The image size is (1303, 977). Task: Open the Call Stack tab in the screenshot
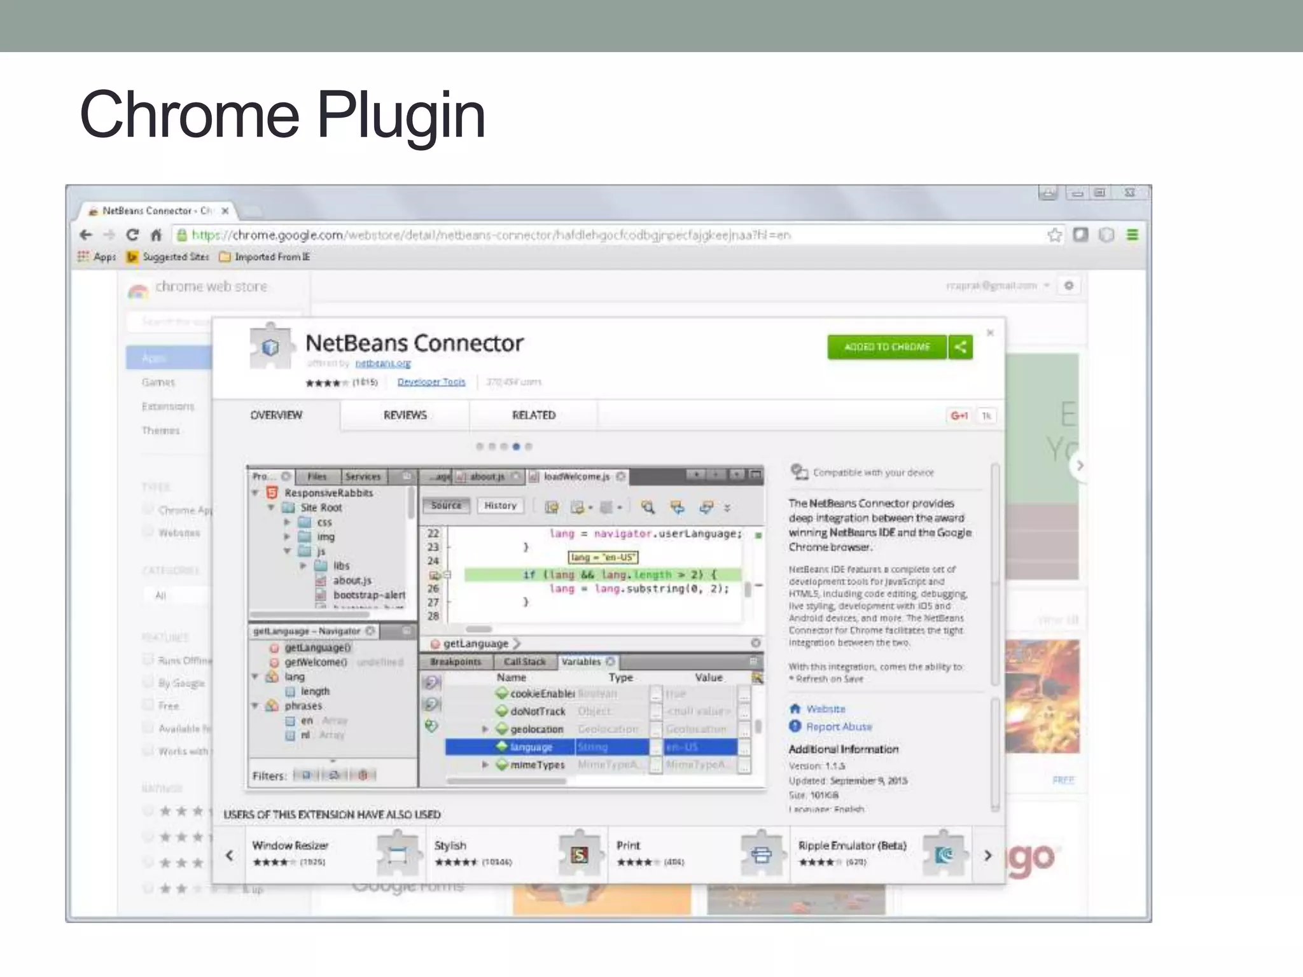point(525,662)
